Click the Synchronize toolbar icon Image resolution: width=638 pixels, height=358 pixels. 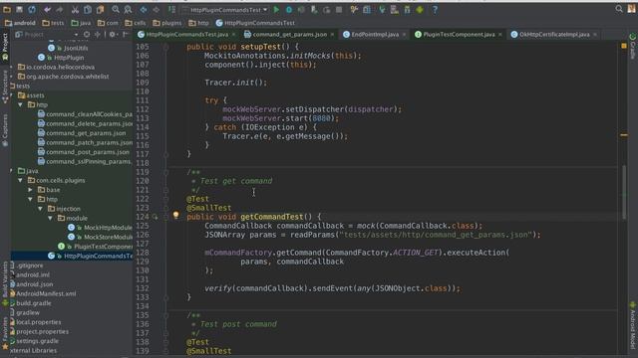tap(32, 9)
